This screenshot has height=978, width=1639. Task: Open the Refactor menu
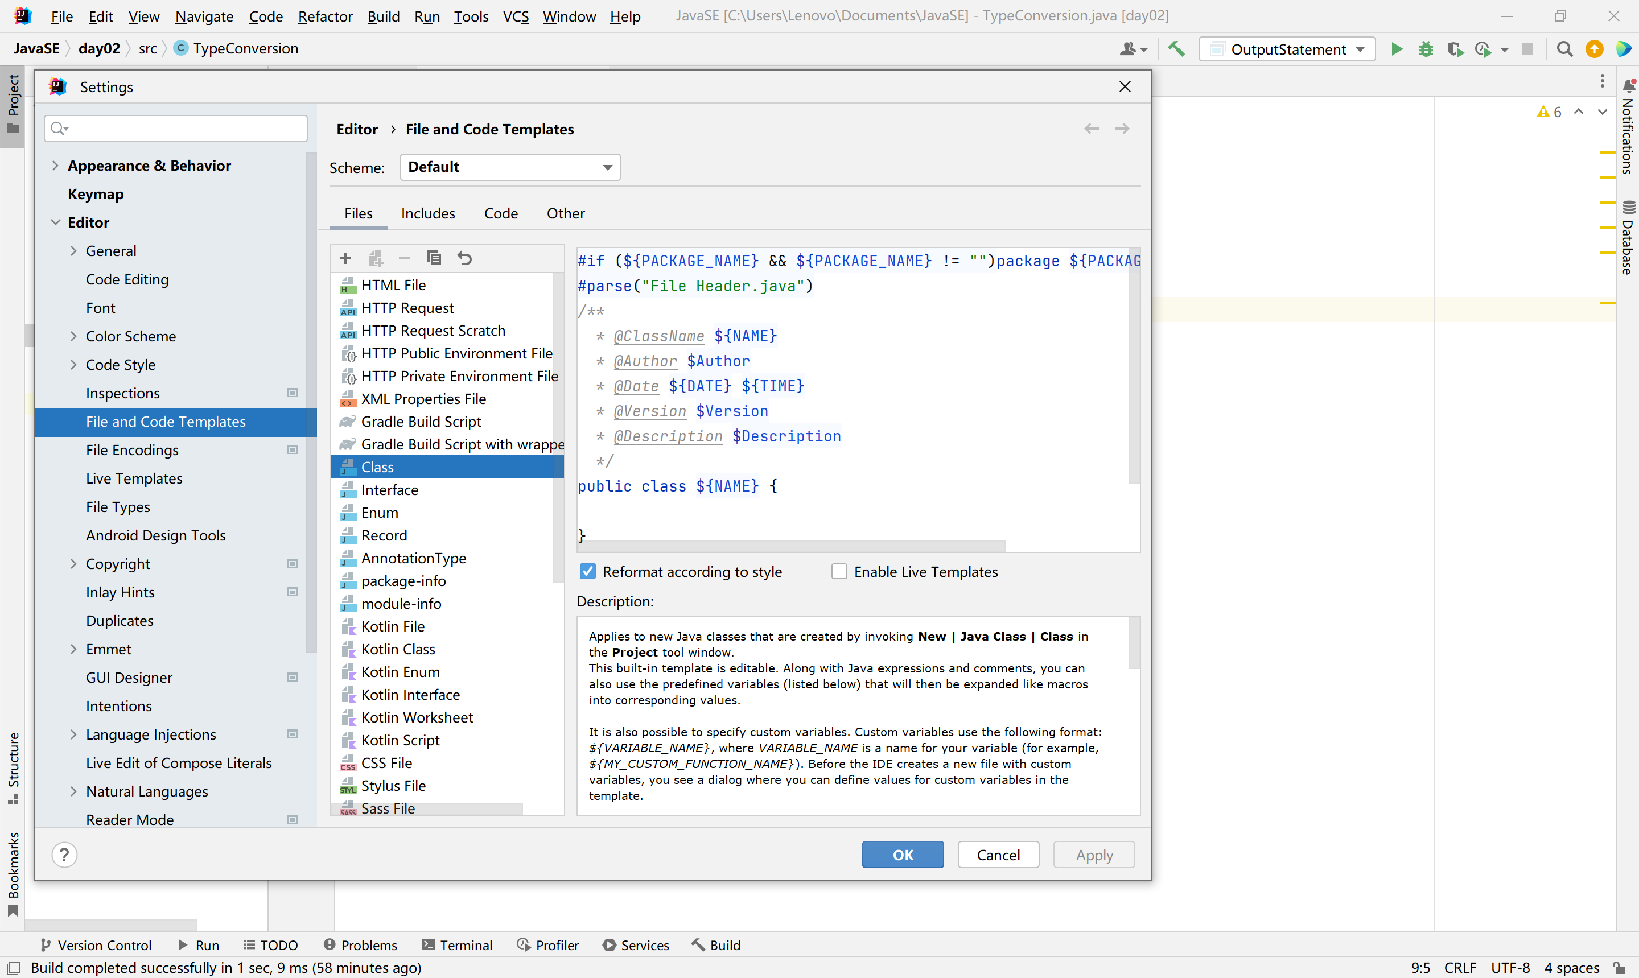[325, 16]
